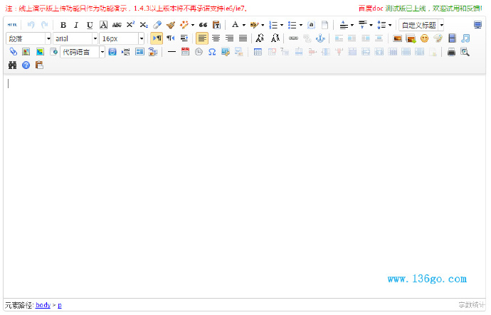Click the fullscreen monitor icon

(477, 25)
